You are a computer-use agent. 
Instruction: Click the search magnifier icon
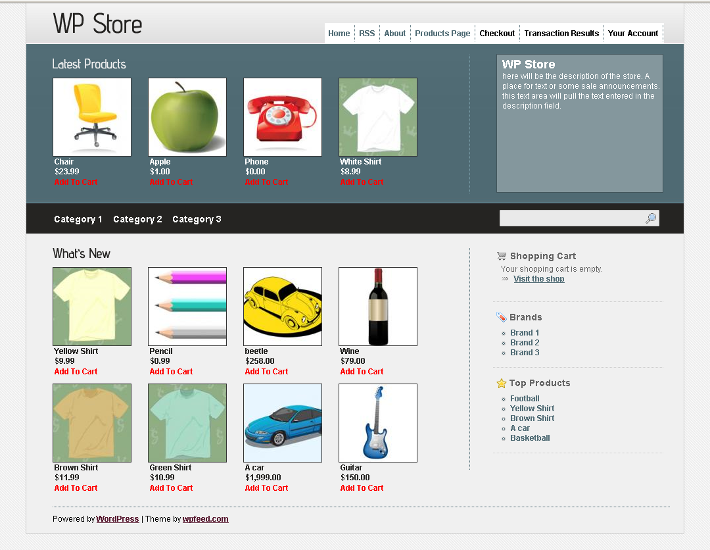pos(651,218)
